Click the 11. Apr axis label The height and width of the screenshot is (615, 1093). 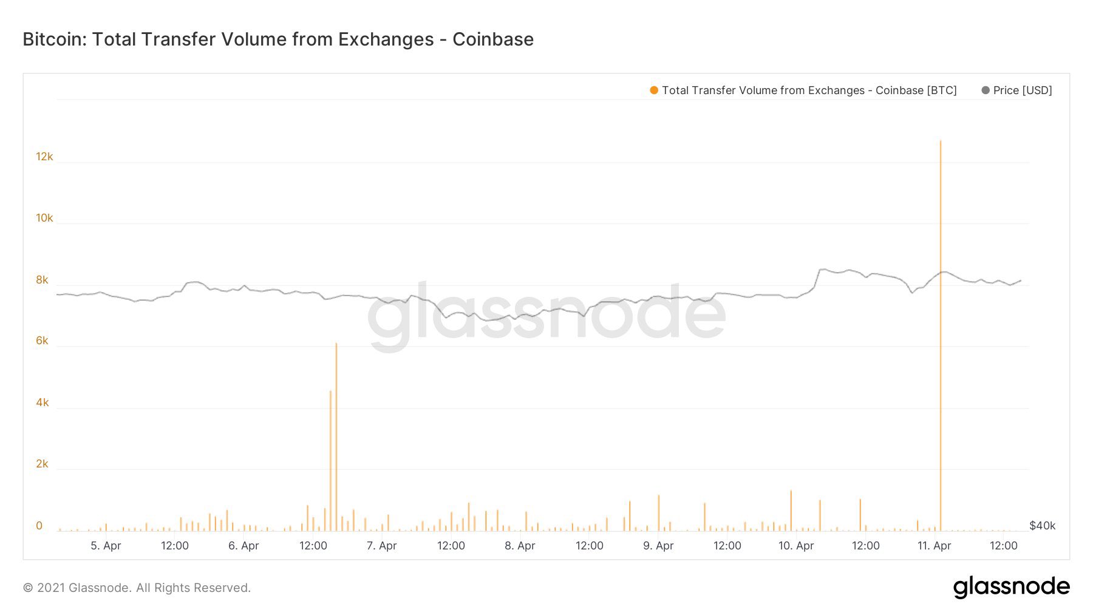(x=934, y=546)
